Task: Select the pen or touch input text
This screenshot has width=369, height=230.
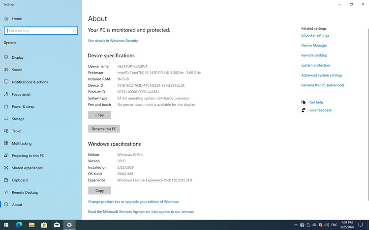Action: tap(156, 104)
